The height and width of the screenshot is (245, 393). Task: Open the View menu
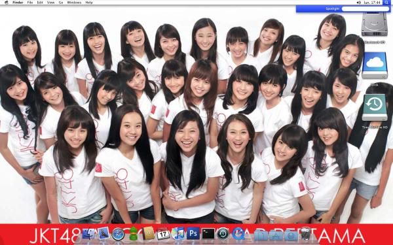50,3
